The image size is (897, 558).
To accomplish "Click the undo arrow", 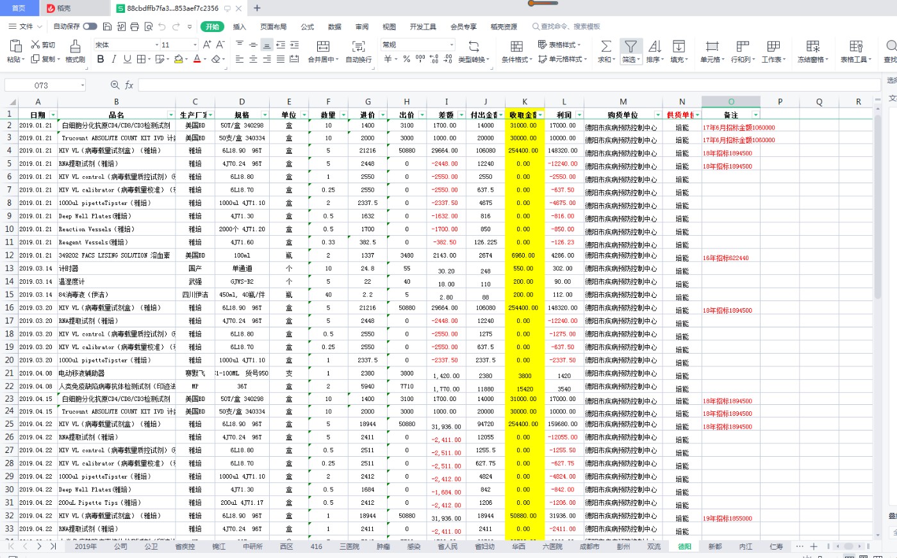I will click(x=161, y=26).
